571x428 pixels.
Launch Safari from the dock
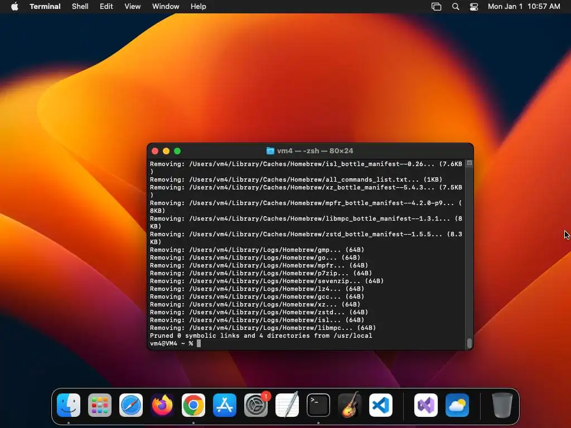pyautogui.click(x=131, y=405)
